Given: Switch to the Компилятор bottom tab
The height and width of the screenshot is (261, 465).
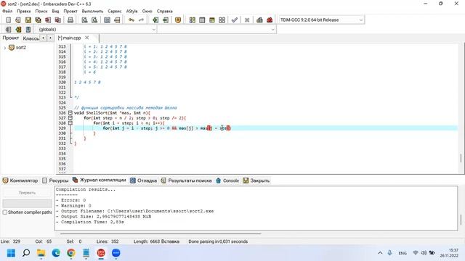Looking at the screenshot, I should click(20, 181).
